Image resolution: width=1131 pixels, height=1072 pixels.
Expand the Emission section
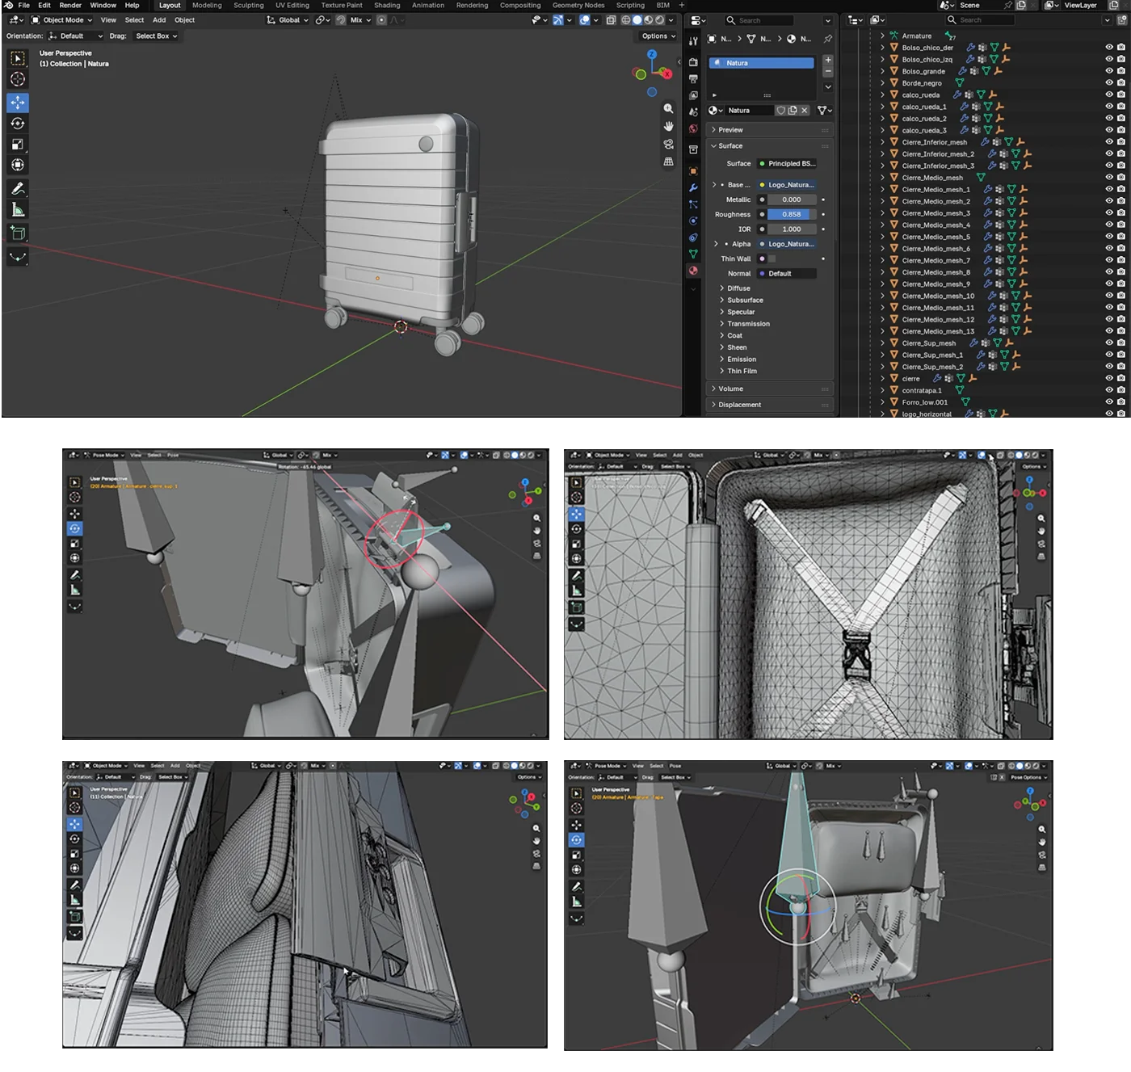pos(741,359)
